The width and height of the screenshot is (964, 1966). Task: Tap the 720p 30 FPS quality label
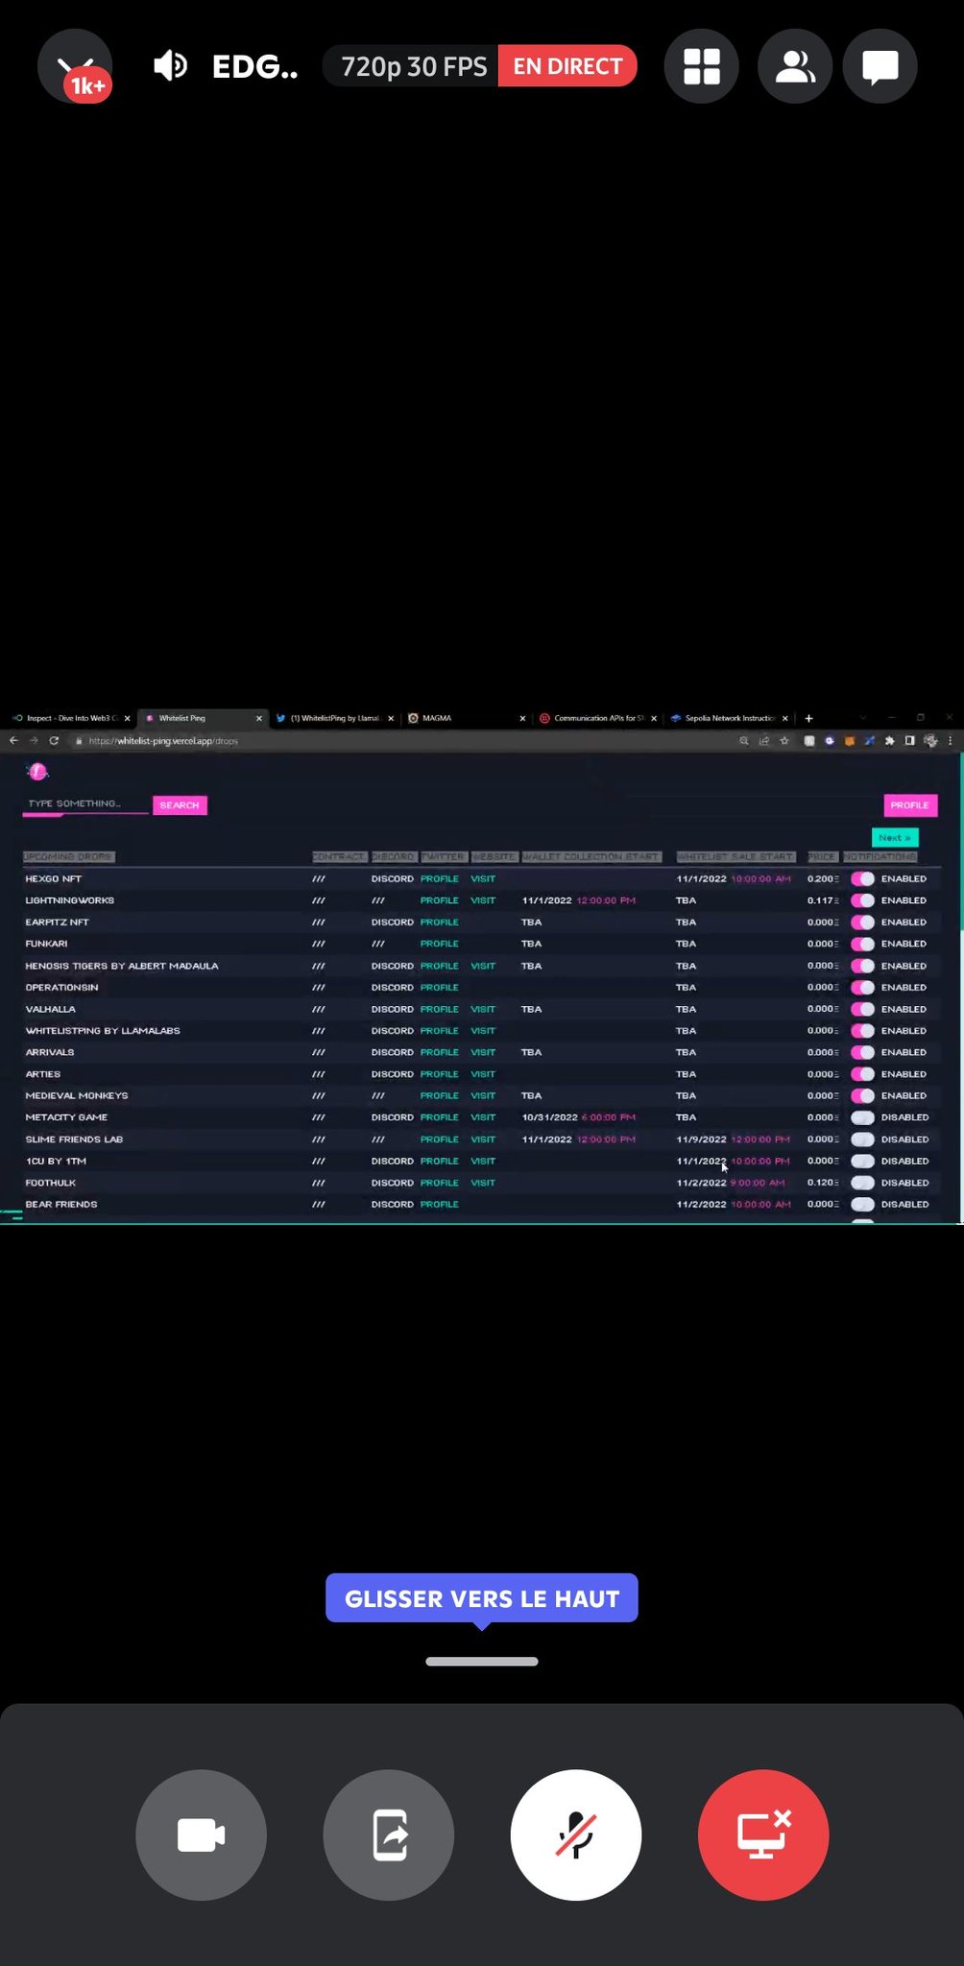[414, 66]
